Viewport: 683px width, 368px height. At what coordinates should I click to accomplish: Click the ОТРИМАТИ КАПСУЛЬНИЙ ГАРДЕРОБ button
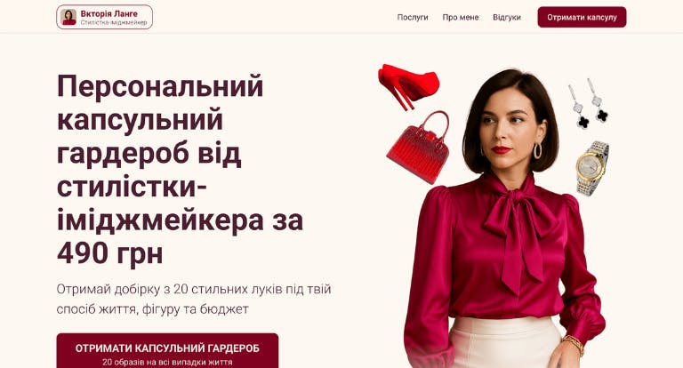[x=167, y=351]
